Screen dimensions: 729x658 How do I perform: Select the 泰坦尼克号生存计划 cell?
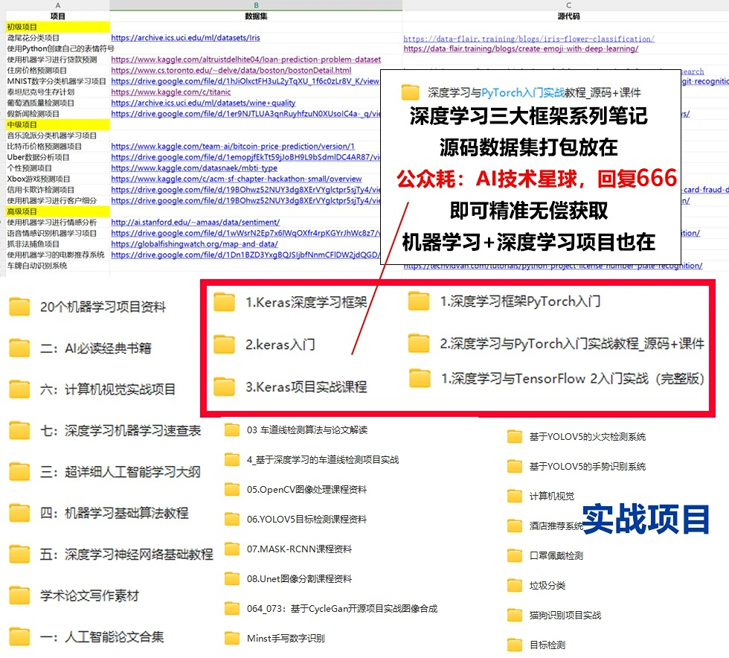click(58, 92)
